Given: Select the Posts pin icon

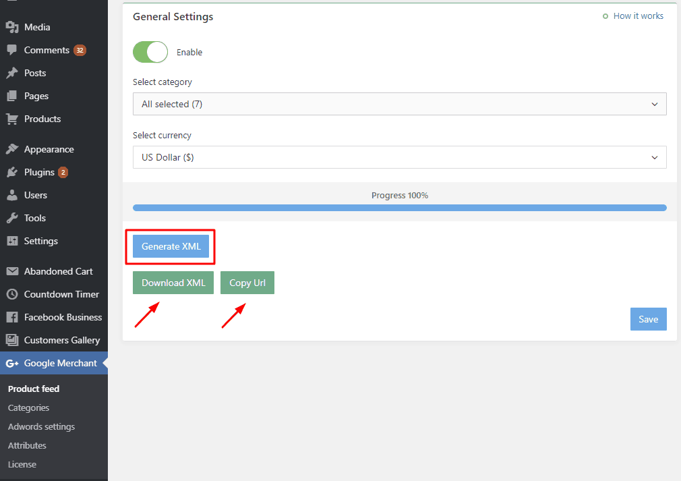Looking at the screenshot, I should point(13,73).
